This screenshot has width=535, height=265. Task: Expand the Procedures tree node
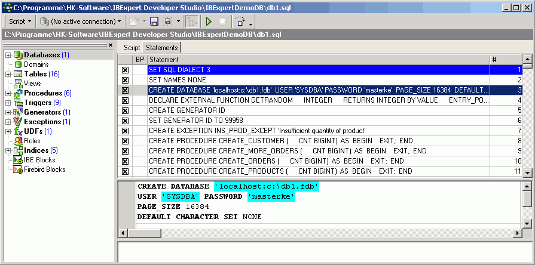pos(8,93)
